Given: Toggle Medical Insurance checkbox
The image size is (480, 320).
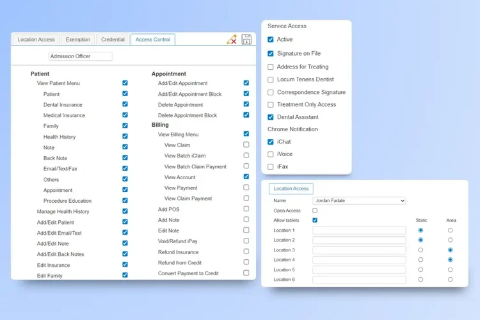Looking at the screenshot, I should click(125, 115).
